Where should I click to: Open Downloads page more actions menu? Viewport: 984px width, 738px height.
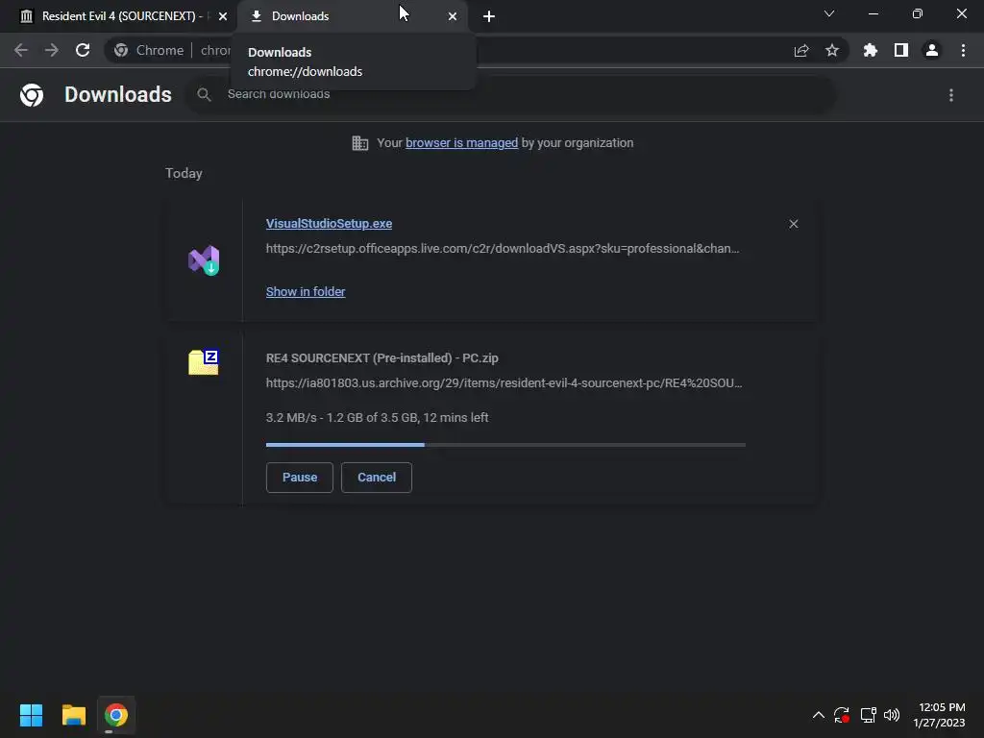click(951, 95)
